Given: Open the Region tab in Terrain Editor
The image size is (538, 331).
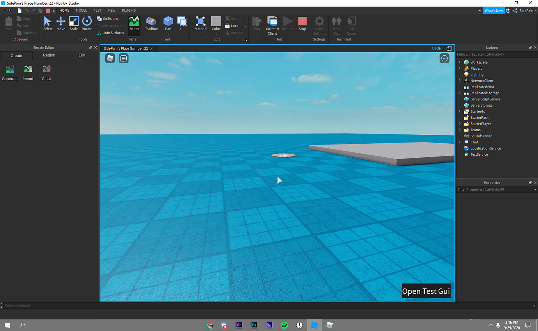Looking at the screenshot, I should coord(49,55).
